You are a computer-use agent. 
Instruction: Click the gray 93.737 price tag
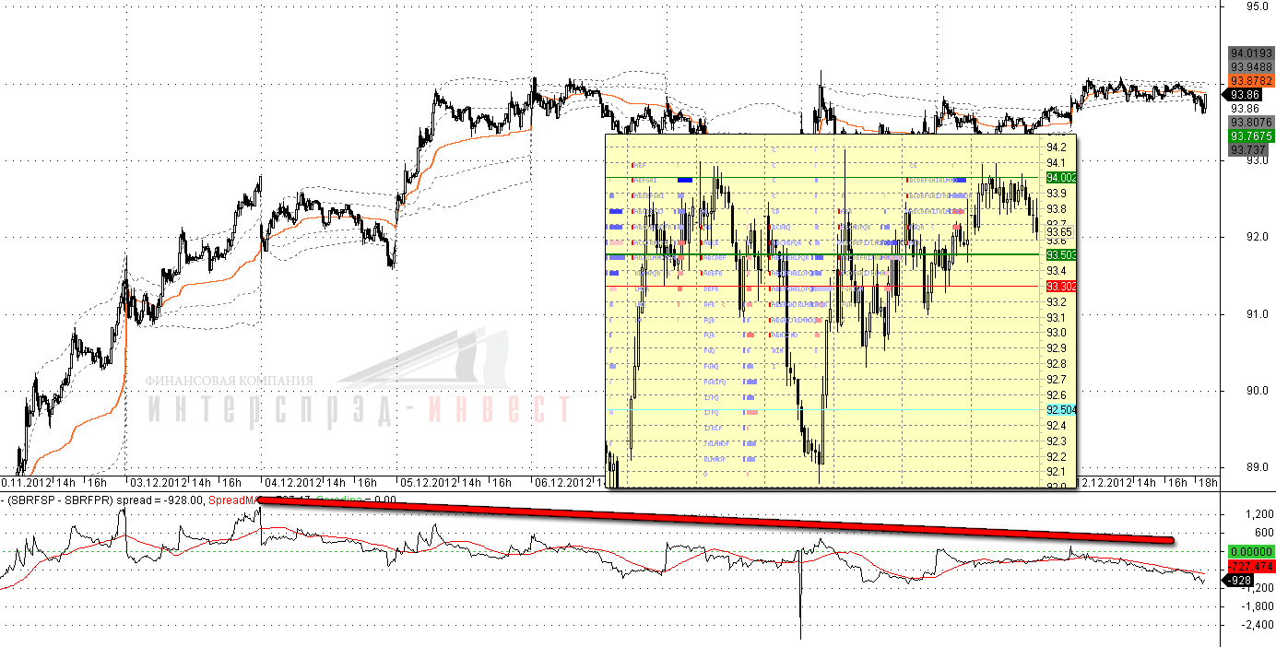point(1247,149)
